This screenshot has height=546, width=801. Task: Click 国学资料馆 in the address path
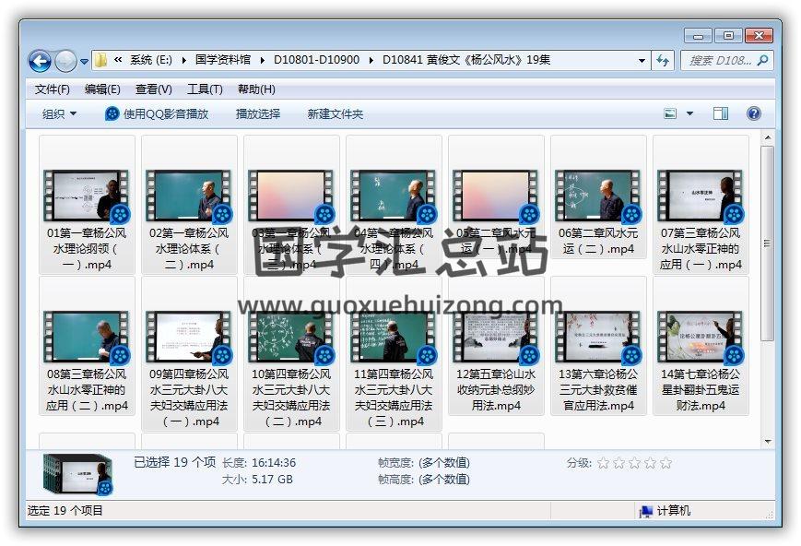point(222,61)
